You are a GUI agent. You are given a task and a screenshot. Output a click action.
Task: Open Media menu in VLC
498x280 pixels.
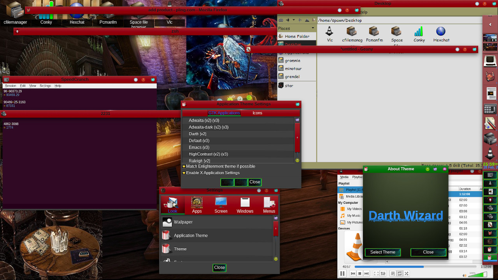[x=344, y=177]
